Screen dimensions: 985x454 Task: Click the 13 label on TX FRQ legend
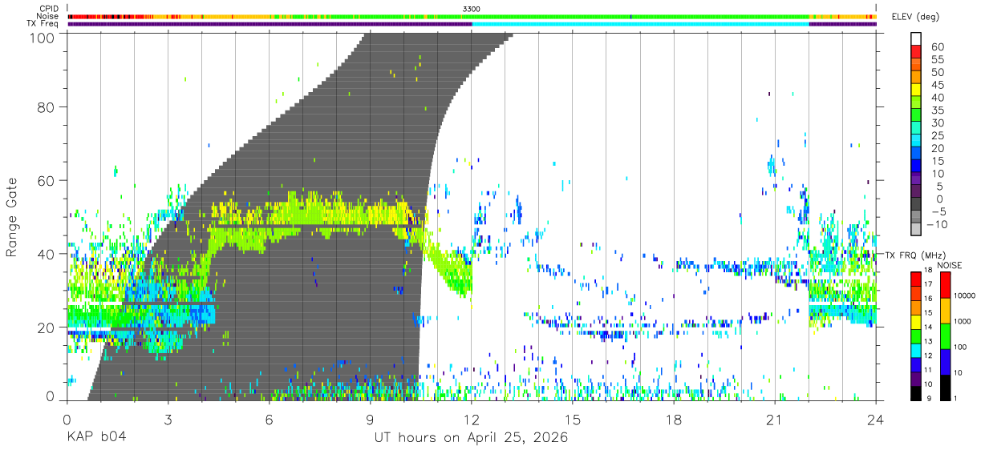tap(926, 342)
